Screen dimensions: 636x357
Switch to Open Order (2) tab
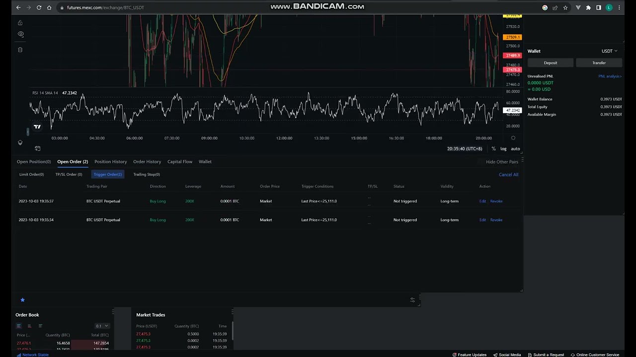pos(73,162)
